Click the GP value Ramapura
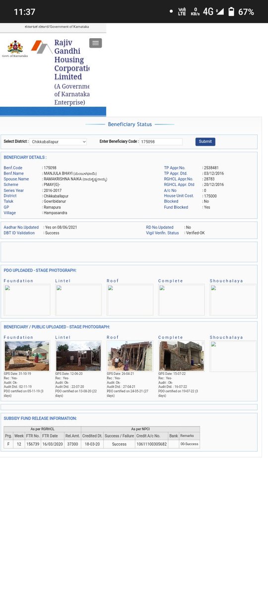The height and width of the screenshot is (595, 268). coord(53,207)
